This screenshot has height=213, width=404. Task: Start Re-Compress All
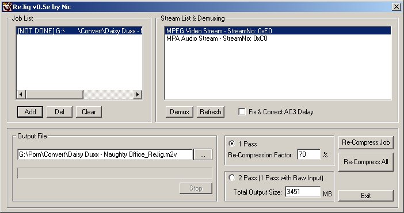[366, 162]
